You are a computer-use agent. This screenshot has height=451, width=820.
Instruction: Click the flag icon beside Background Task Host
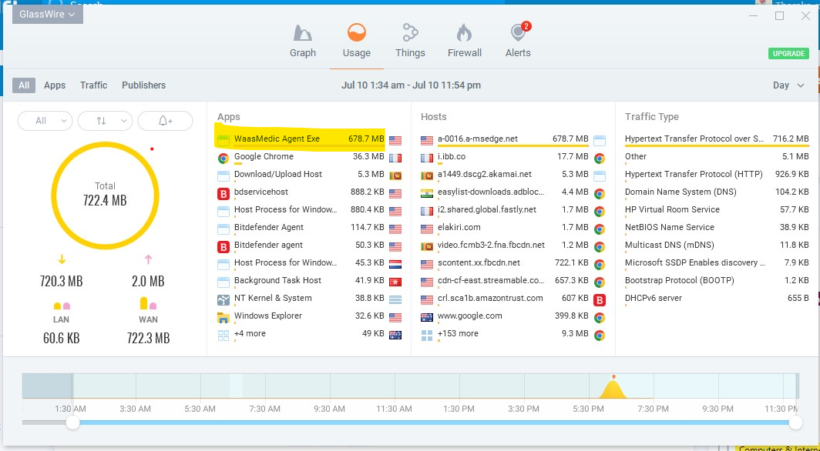(395, 282)
